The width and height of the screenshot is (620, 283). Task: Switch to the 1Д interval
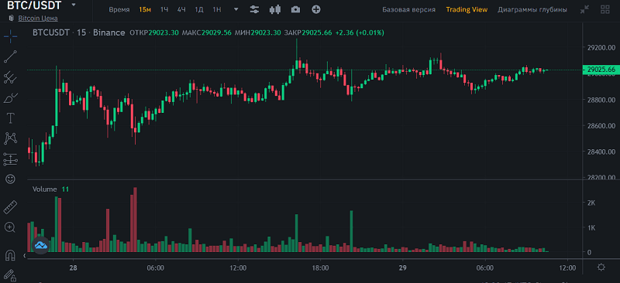[x=199, y=9]
